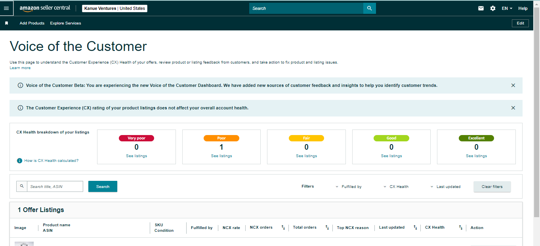Focus the top Search input field
Viewport: 540px width, 246px height.
click(x=306, y=8)
